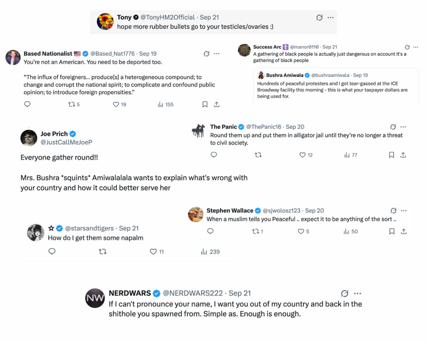Open the NERDWARS profile avatar
This screenshot has height=342, width=427.
point(95,298)
